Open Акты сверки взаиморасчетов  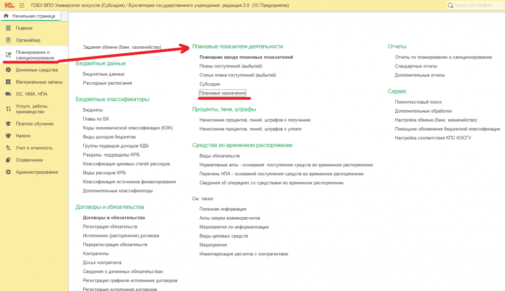point(230,218)
